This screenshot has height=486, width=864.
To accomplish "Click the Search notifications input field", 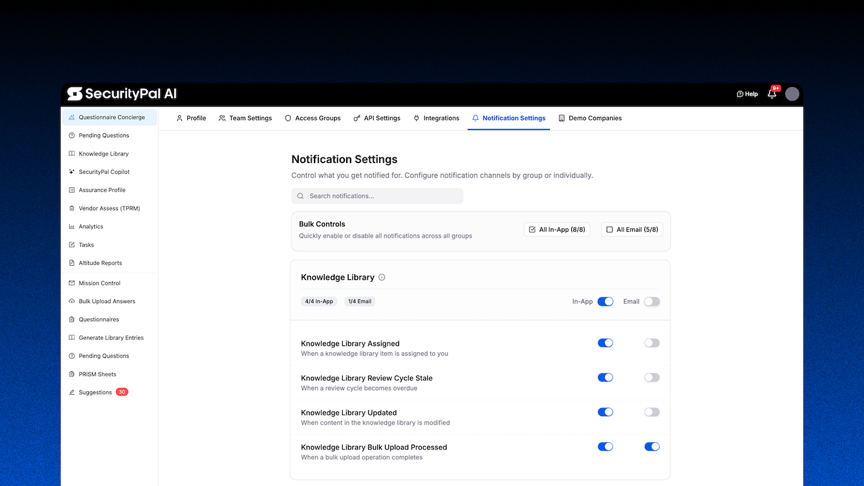I will 377,196.
